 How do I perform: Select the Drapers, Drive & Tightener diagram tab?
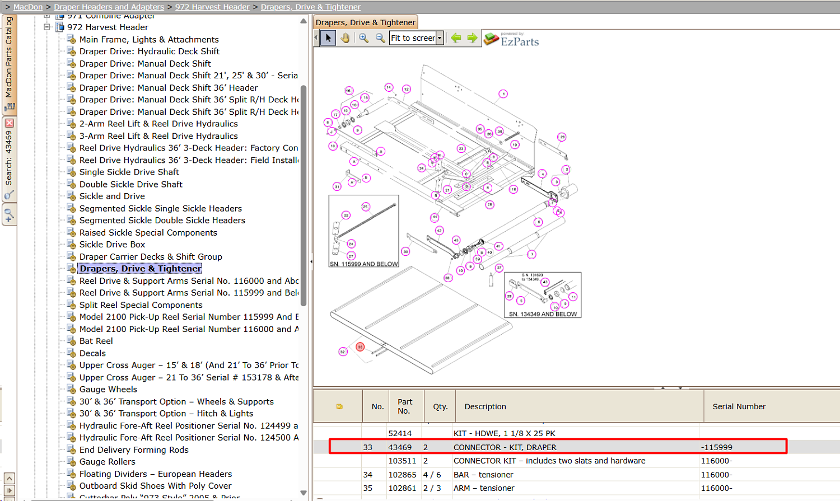(x=366, y=22)
